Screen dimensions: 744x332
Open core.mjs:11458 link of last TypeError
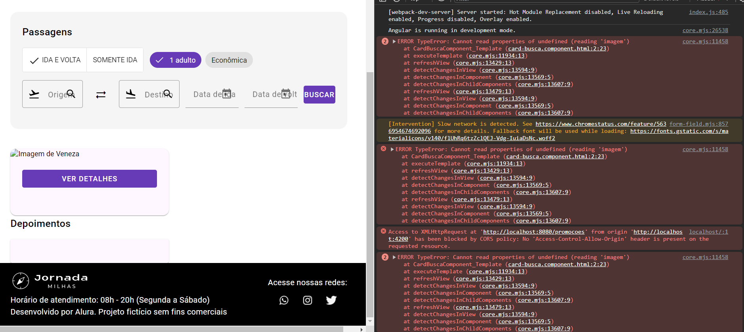click(705, 257)
